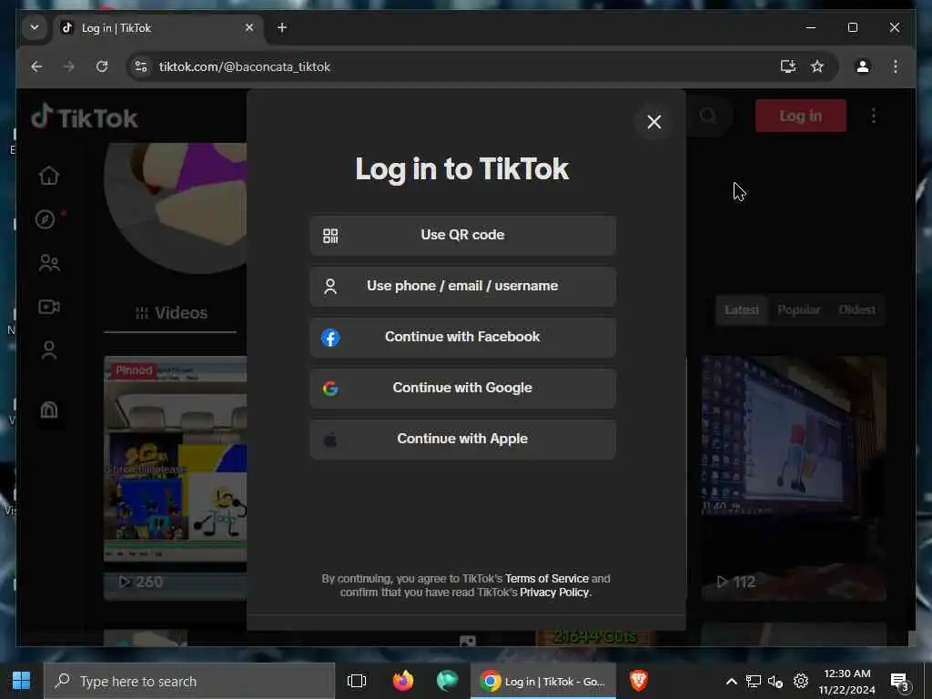This screenshot has width=932, height=699.
Task: Open the tab search dropdown arrow
Action: tap(35, 27)
